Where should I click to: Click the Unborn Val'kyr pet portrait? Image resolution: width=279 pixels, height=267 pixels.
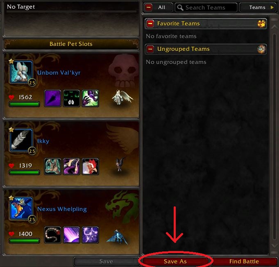point(21,72)
